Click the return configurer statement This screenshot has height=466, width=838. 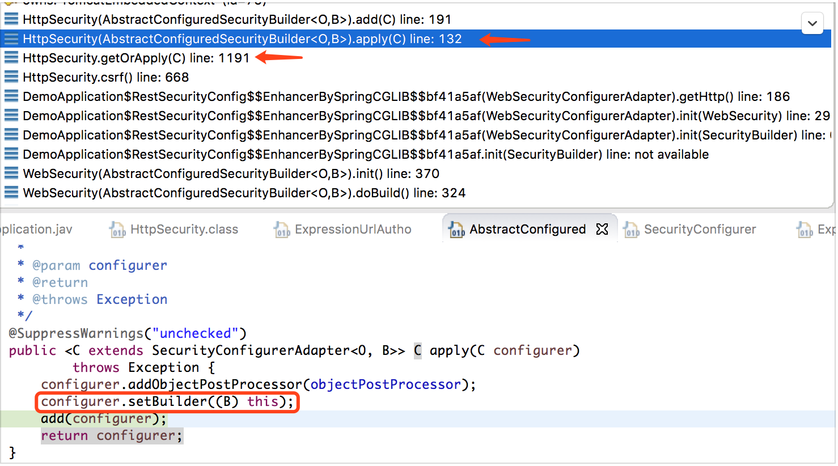click(x=112, y=436)
